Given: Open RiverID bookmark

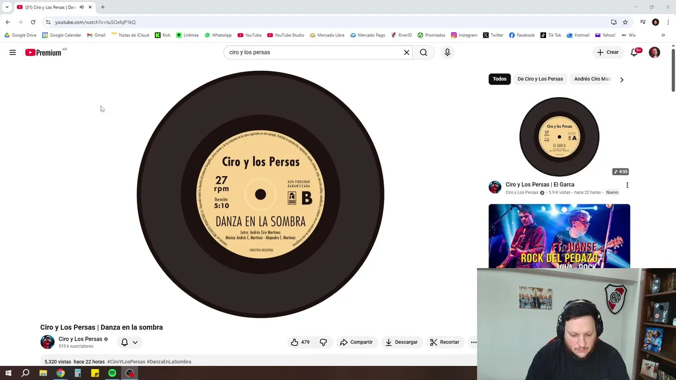Looking at the screenshot, I should (401, 35).
